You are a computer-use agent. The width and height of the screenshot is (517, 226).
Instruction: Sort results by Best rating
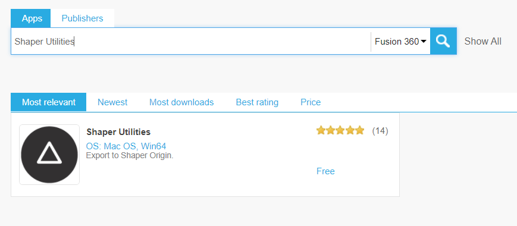(257, 102)
